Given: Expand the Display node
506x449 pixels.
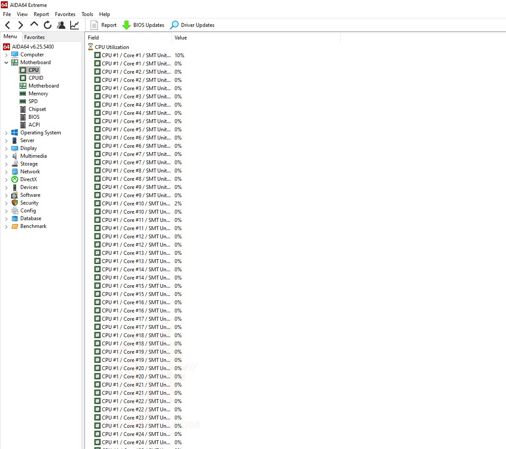Looking at the screenshot, I should coord(6,149).
